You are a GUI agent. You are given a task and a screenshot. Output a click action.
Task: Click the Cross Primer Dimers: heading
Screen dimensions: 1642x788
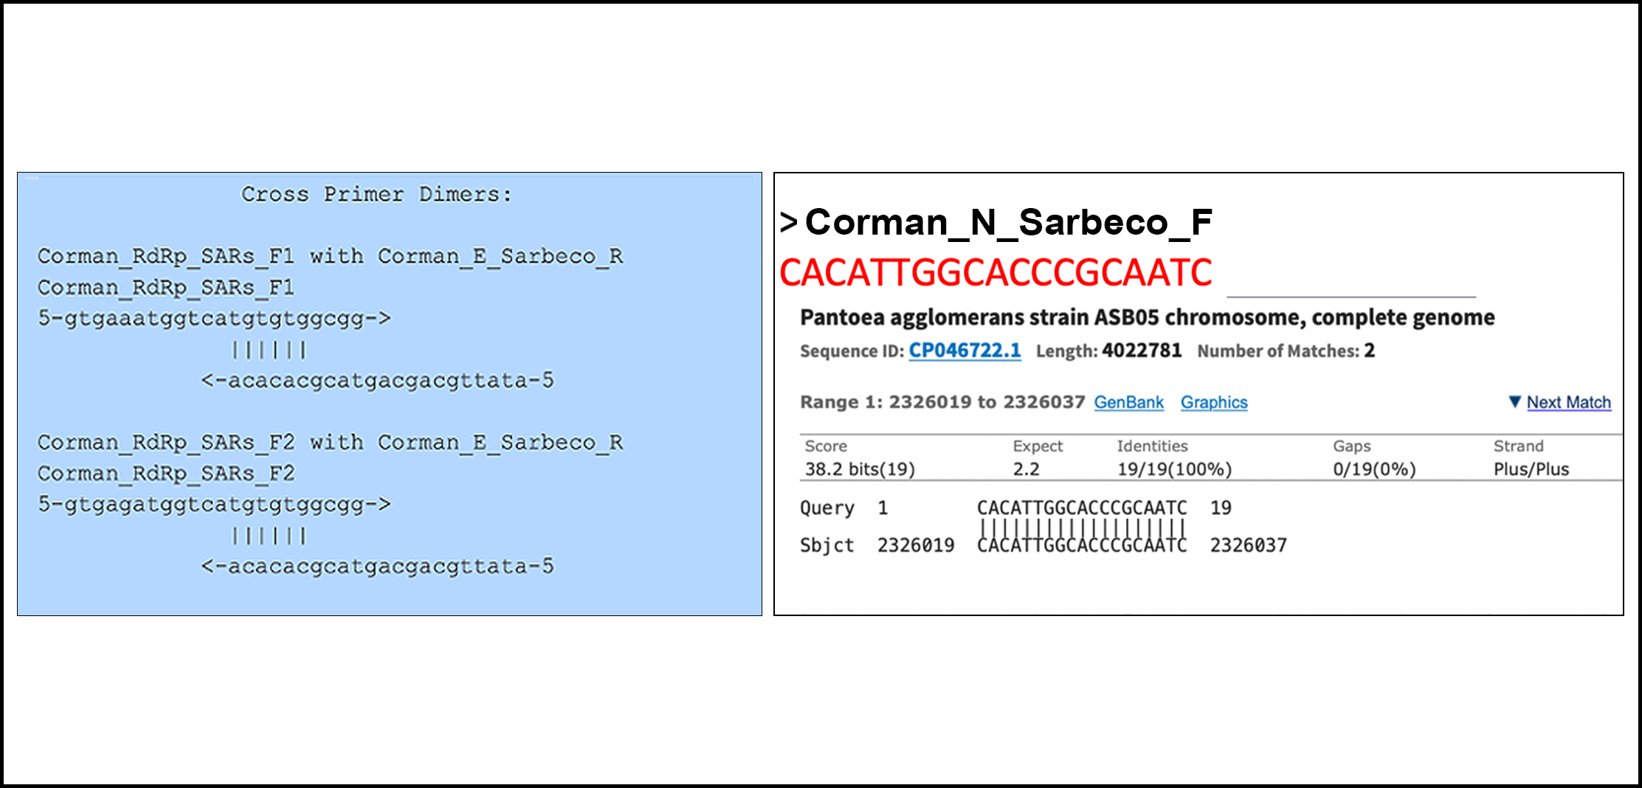376,194
